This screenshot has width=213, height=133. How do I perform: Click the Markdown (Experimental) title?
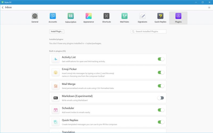[77, 96]
